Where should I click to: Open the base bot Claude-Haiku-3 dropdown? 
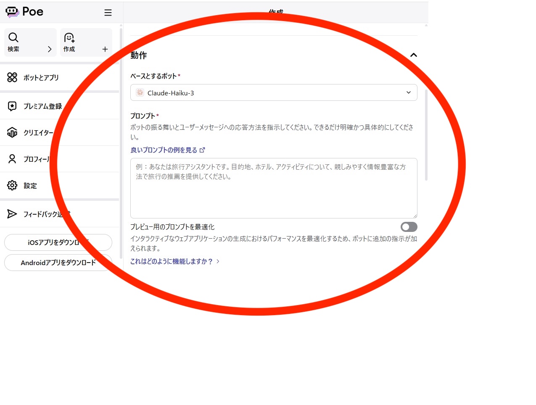(x=274, y=92)
